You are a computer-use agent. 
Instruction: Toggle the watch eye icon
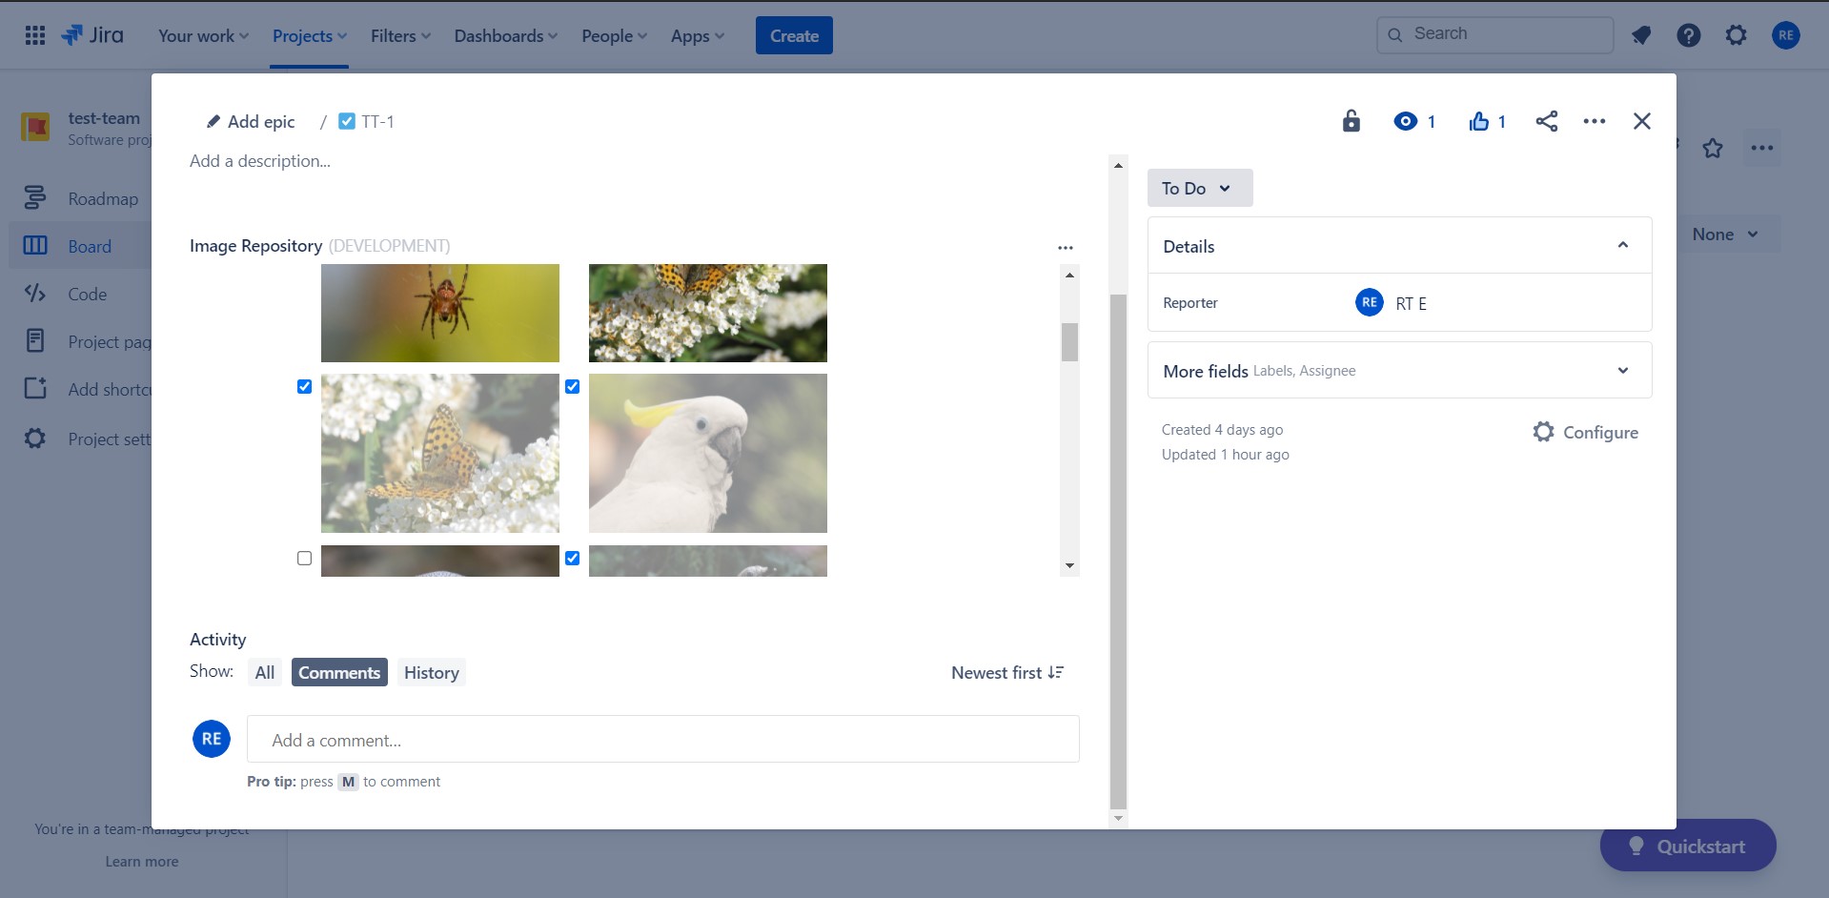click(1405, 121)
